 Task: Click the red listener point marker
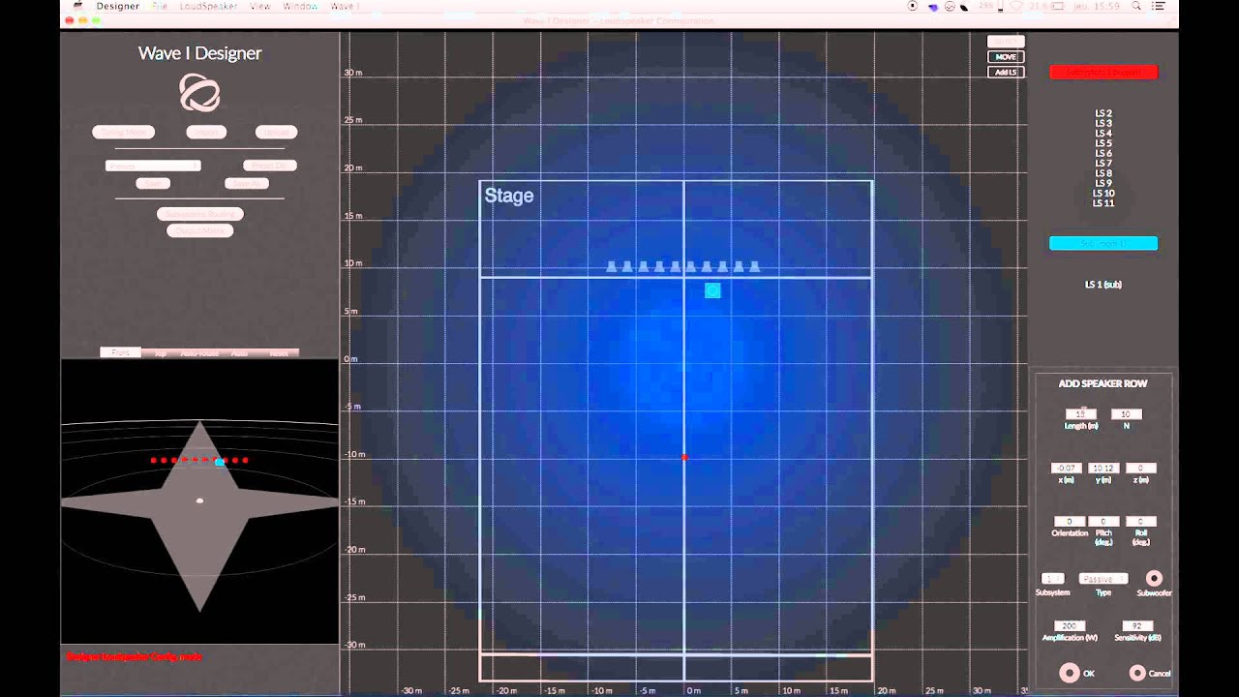point(684,457)
